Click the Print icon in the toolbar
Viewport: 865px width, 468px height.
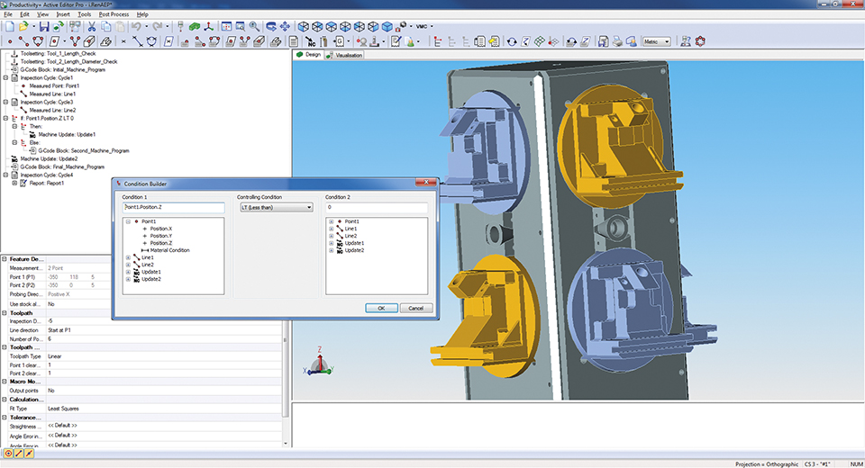coord(617,41)
